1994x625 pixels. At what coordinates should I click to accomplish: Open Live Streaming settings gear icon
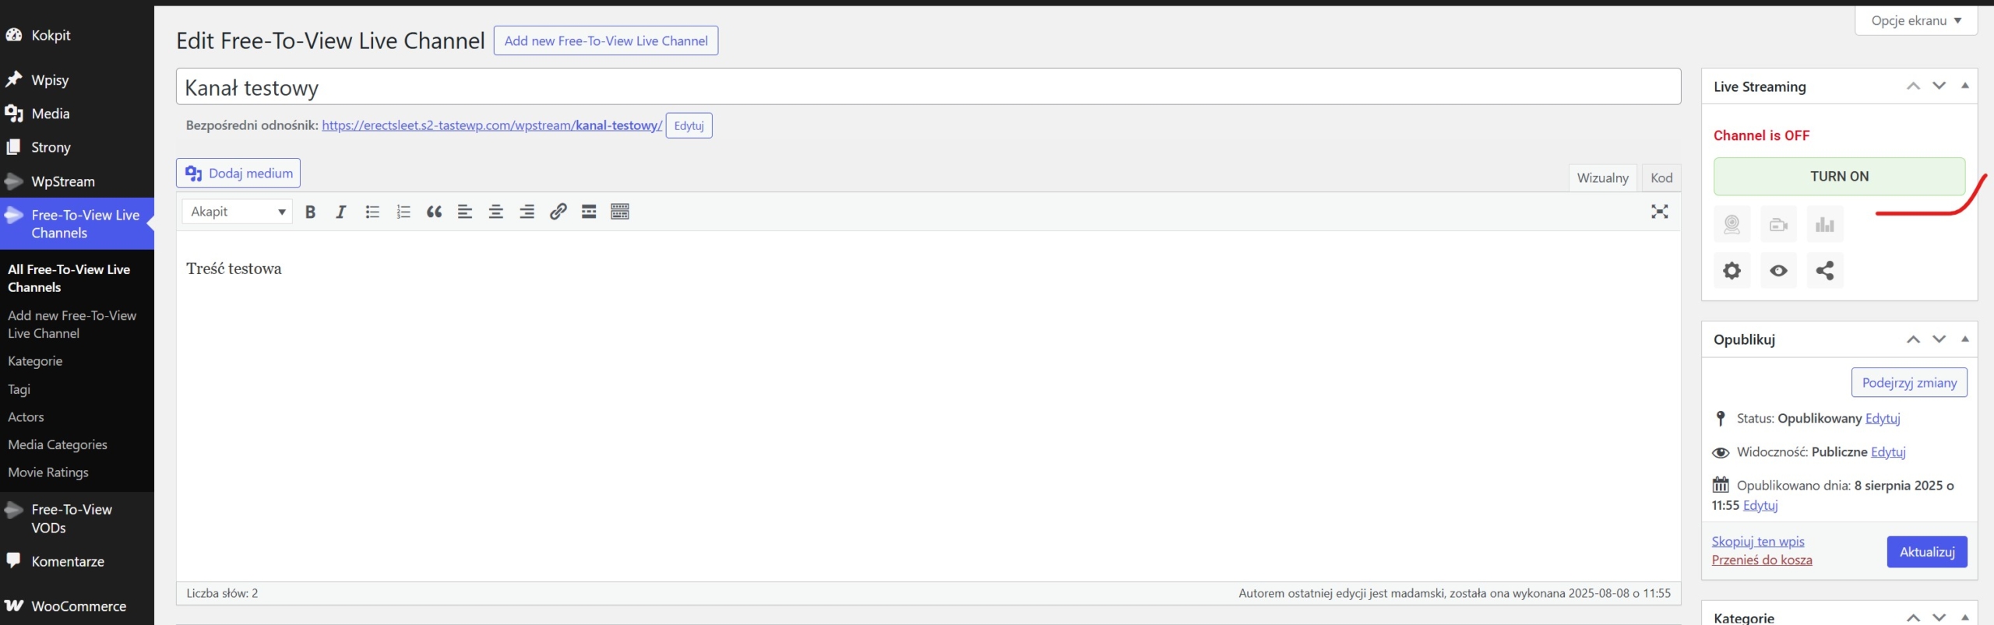(1732, 271)
